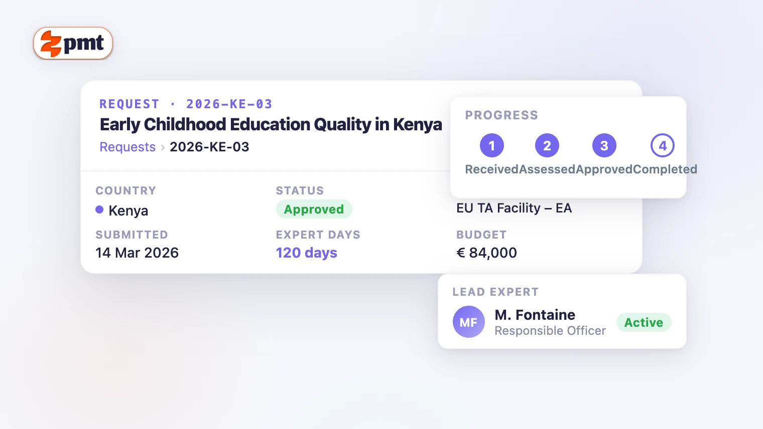Image resolution: width=763 pixels, height=429 pixels.
Task: Click the EU TA Facility – EA text
Action: [x=514, y=208]
